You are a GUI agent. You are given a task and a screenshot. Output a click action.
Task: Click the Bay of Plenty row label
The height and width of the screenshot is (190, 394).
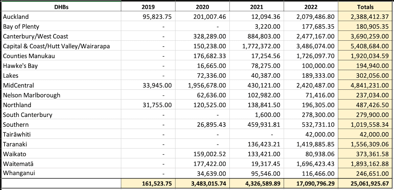(x=21, y=27)
